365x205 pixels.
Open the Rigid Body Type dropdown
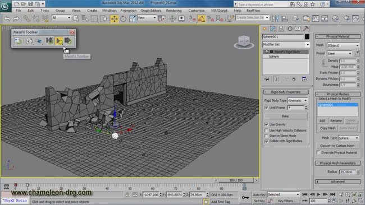(298, 100)
